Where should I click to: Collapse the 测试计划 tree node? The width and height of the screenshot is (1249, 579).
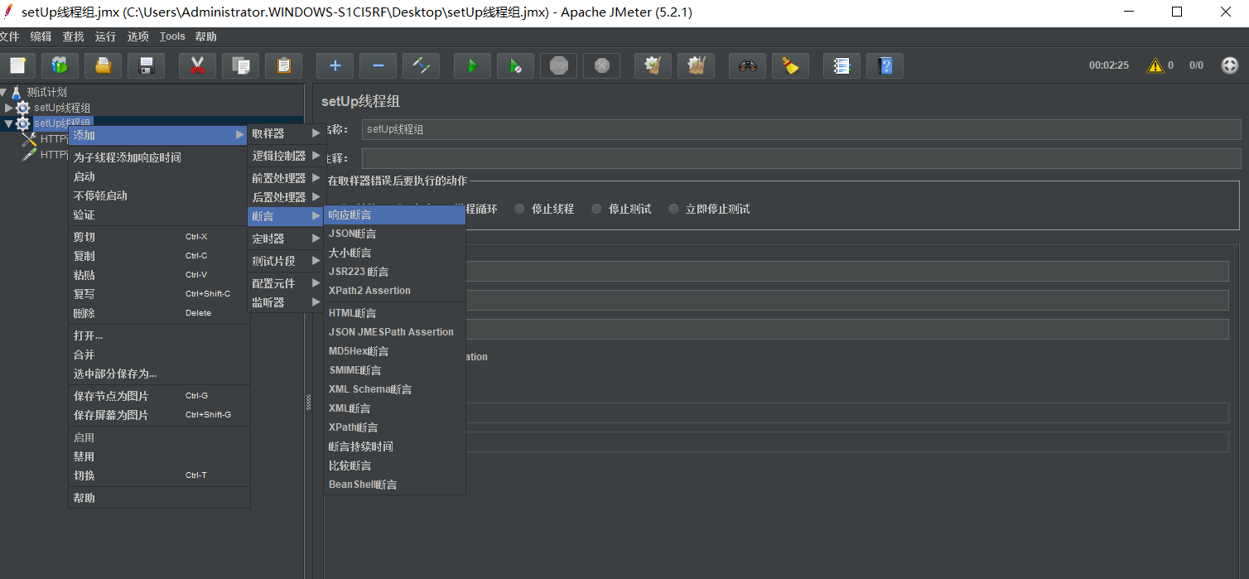click(x=3, y=92)
